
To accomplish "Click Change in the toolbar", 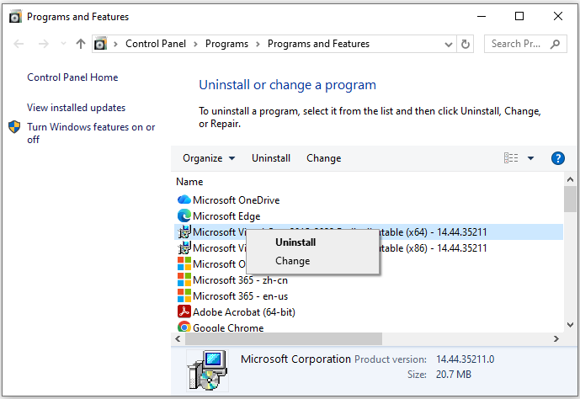I will [323, 158].
